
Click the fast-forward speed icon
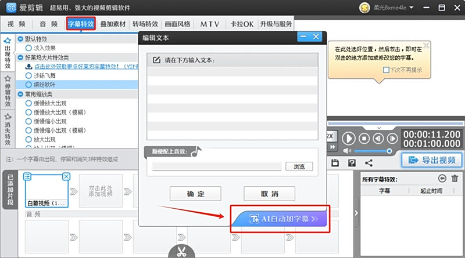[x=332, y=147]
